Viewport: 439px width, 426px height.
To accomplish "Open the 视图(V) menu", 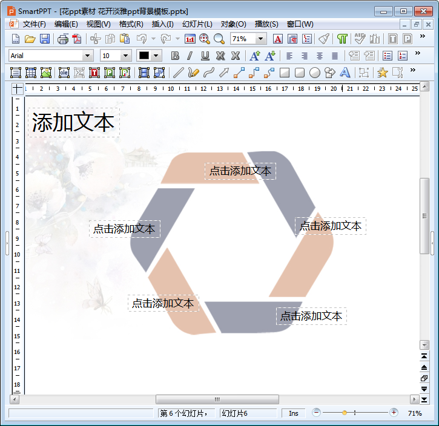I will tap(98, 24).
